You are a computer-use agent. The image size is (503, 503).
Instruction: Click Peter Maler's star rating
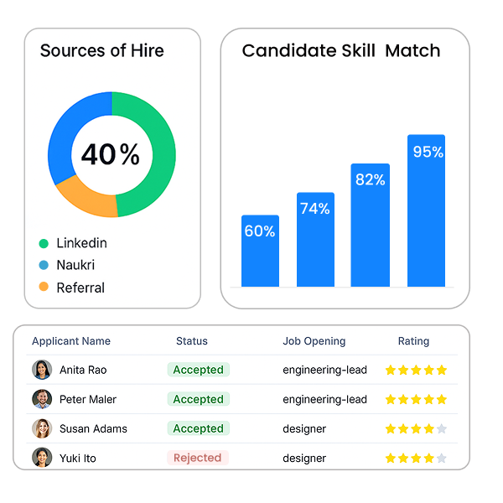(416, 399)
